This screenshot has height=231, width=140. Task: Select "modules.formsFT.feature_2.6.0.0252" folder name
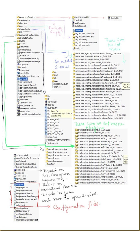98,100
